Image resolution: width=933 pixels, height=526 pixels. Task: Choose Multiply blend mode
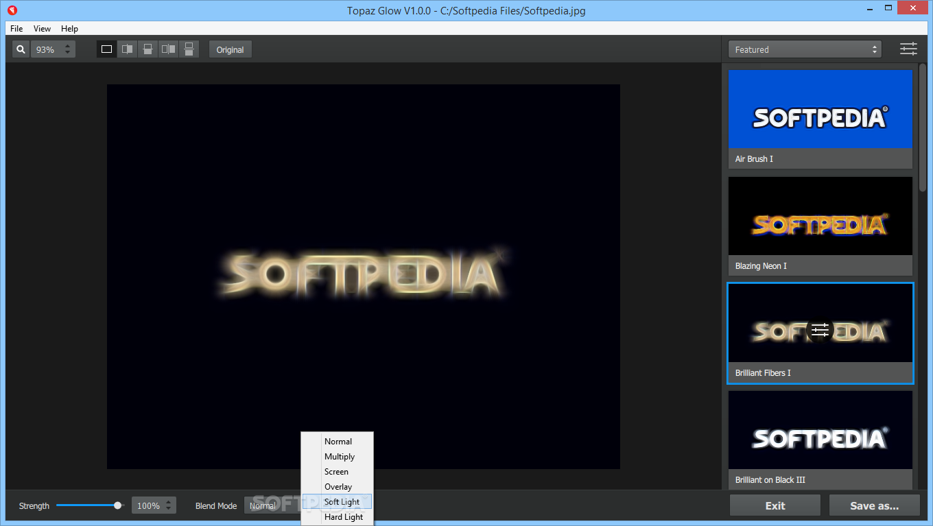click(x=338, y=457)
